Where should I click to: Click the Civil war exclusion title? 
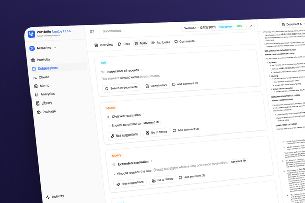(126, 116)
